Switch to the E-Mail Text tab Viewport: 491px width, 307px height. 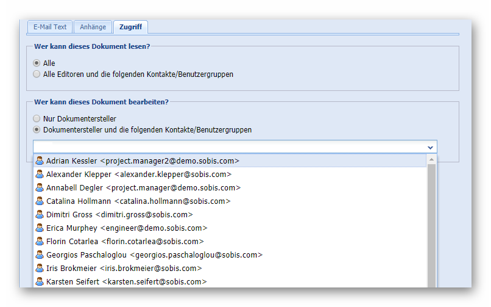click(50, 27)
